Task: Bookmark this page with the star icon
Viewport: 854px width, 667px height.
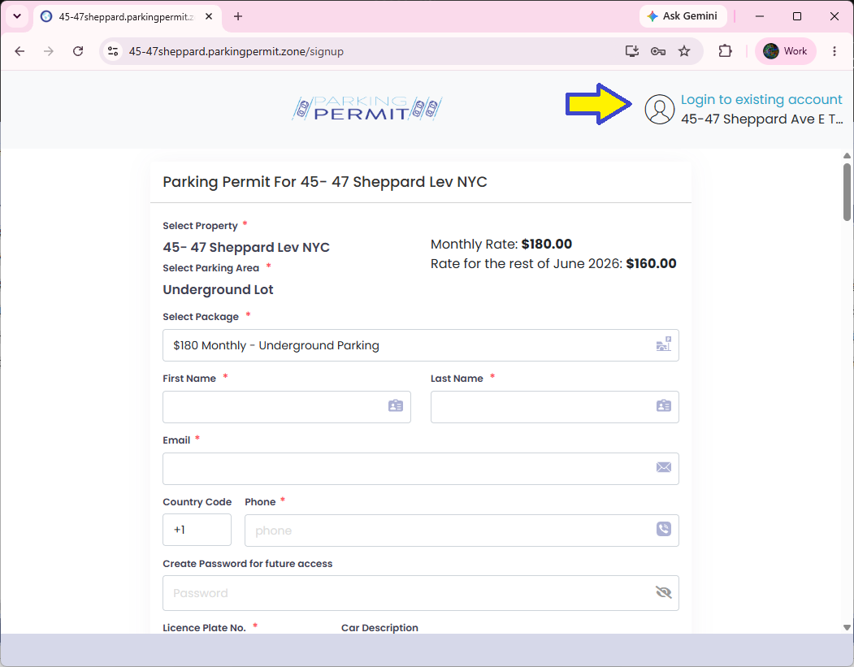Action: [x=684, y=51]
